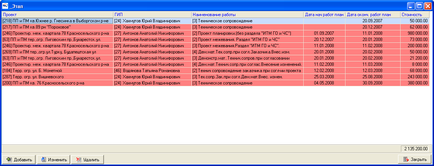Click work cell Проект планировки (без раздела ИТМ ГО и ЧС)
This screenshot has width=434, height=166.
pos(247,33)
